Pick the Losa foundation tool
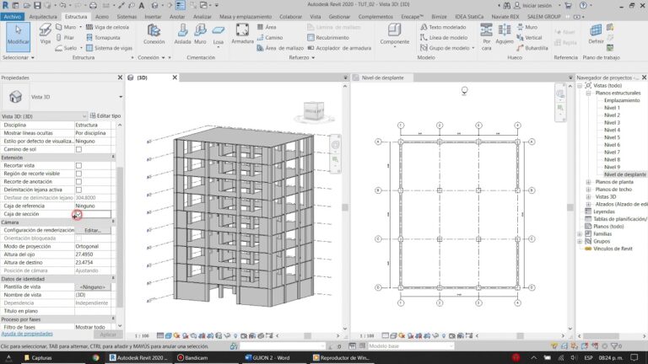The image size is (648, 364). pos(219,35)
